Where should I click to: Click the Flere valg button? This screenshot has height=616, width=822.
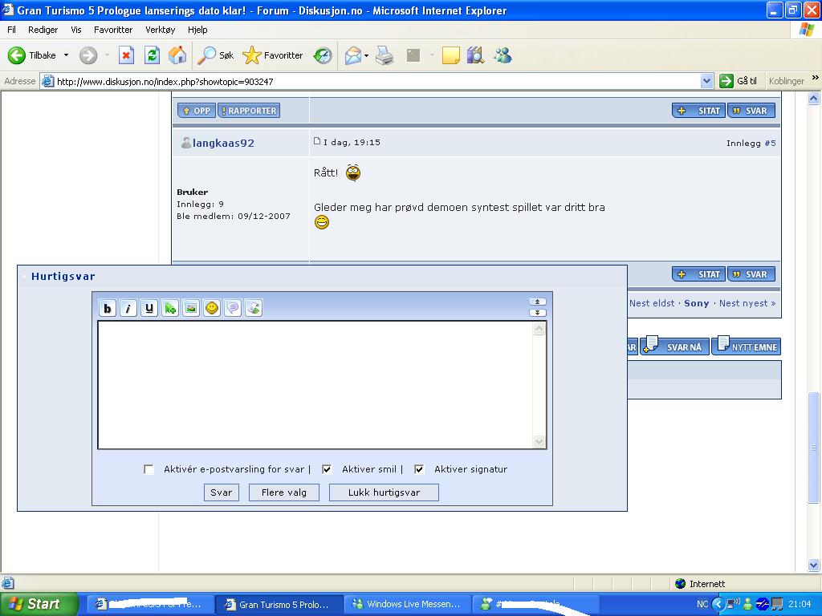pyautogui.click(x=284, y=492)
